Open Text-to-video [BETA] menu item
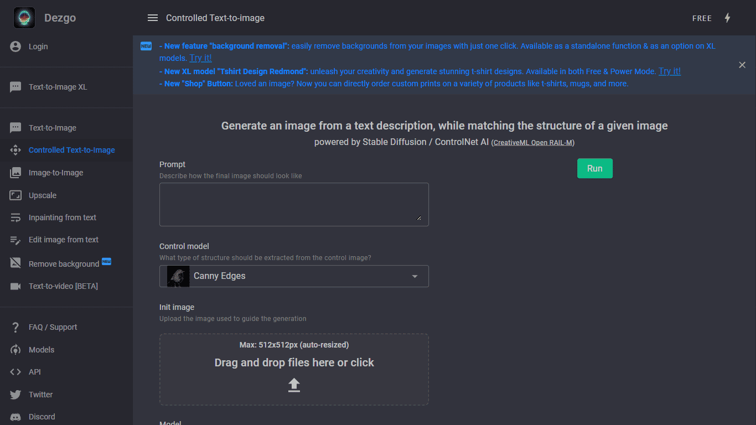This screenshot has height=425, width=756. (63, 286)
